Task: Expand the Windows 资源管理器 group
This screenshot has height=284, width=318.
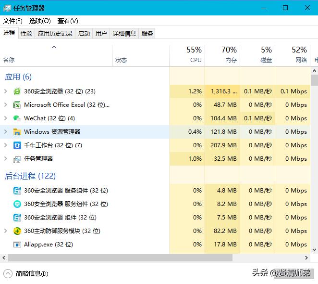Action: (6, 132)
